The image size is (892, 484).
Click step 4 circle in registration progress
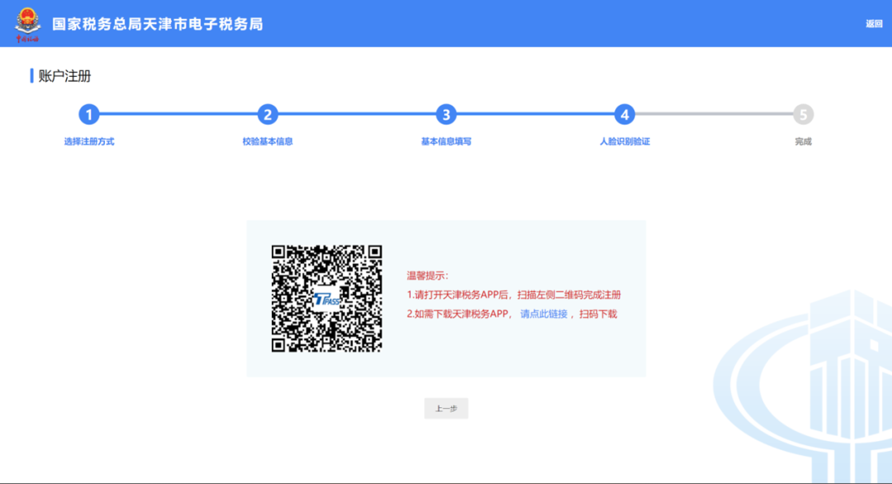(624, 114)
